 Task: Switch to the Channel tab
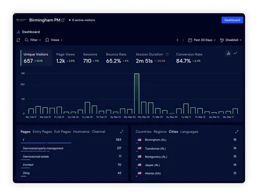pos(99,132)
